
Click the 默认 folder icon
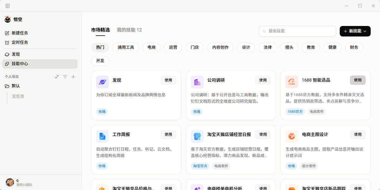7,86
